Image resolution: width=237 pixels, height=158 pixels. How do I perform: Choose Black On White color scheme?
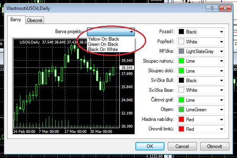(103, 49)
